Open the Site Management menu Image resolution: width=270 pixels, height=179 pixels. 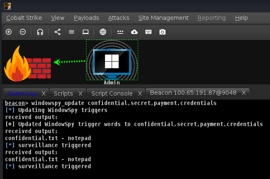click(163, 18)
